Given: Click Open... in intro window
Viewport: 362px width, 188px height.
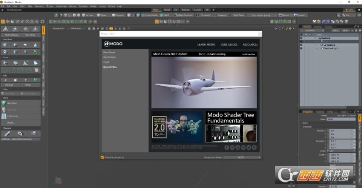Looking at the screenshot, I should click(x=107, y=62).
